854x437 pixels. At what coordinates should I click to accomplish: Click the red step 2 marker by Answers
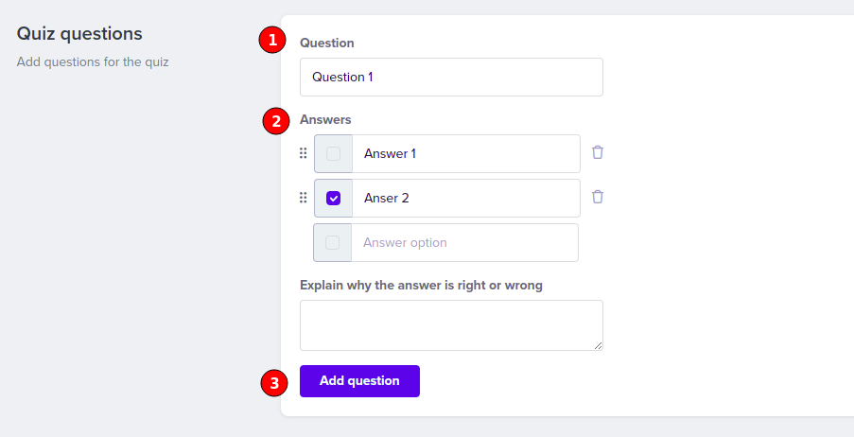pos(276,121)
